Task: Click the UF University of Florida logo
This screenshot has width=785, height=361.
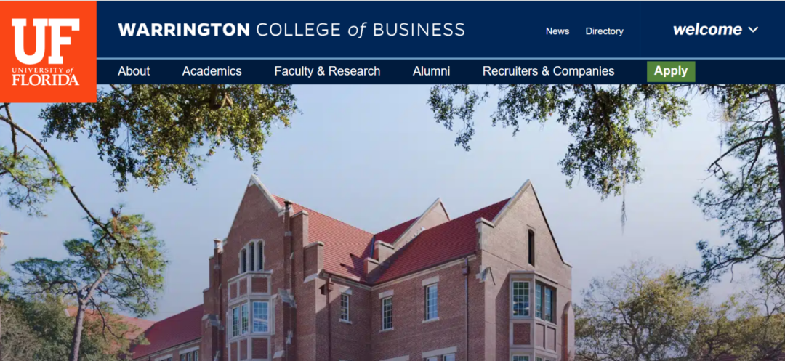Action: [48, 52]
